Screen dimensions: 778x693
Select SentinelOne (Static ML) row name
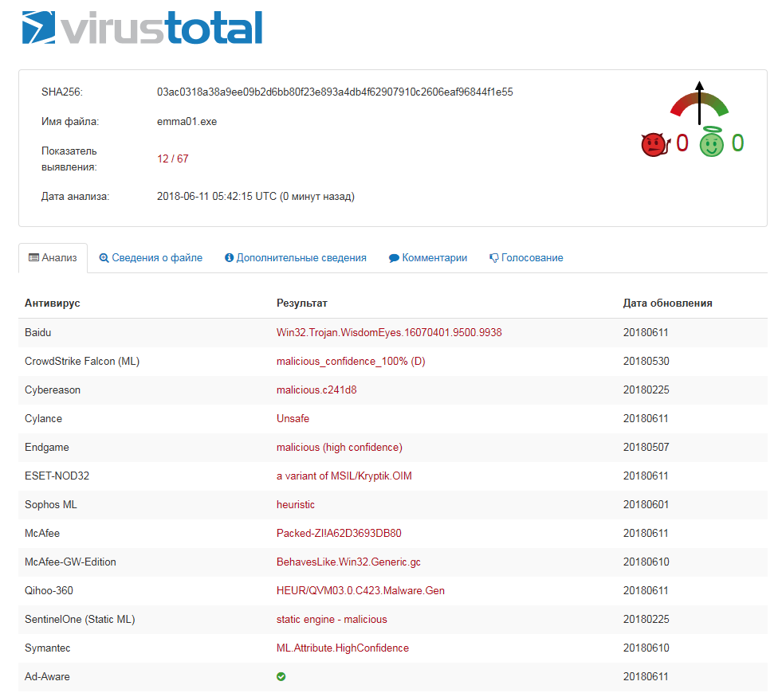[80, 621]
